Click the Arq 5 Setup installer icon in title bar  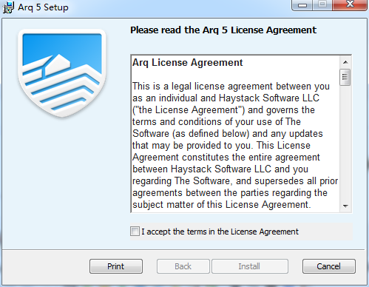point(8,7)
